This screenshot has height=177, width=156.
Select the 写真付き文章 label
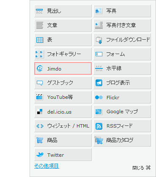(121, 25)
